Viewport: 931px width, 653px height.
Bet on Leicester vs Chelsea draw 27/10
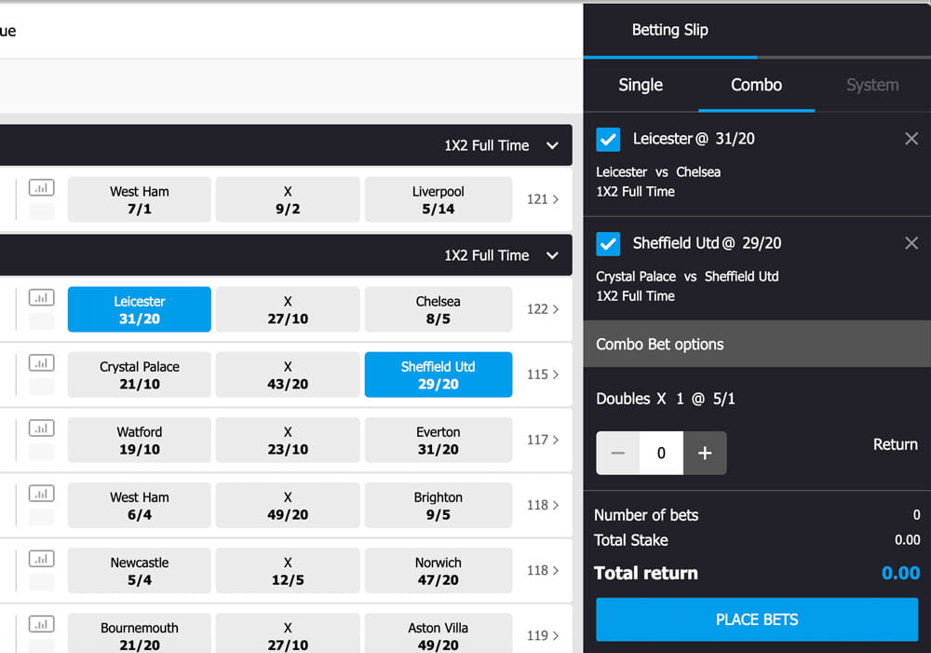tap(288, 309)
